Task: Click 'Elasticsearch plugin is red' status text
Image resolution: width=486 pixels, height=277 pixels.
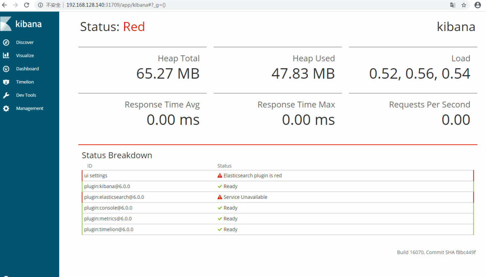Action: coord(252,176)
